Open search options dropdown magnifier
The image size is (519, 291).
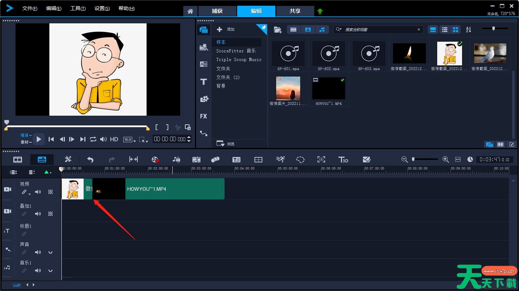338,29
